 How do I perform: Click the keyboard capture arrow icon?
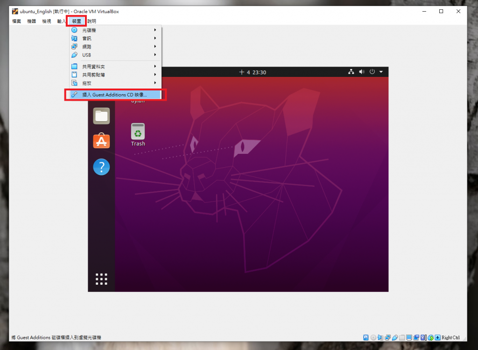point(437,337)
